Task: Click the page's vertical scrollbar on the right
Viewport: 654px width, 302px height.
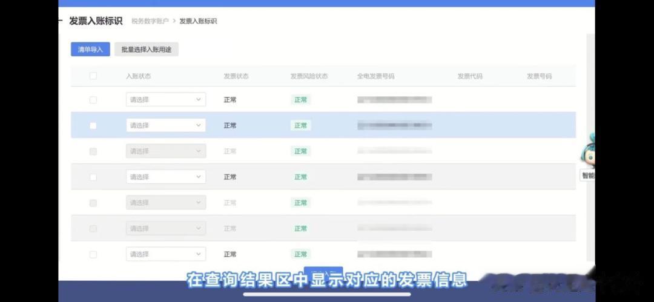Action: pyautogui.click(x=590, y=147)
